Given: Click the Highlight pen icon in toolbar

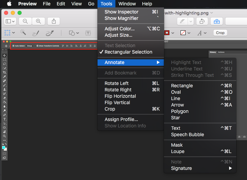Looking at the screenshot, I should (182, 21).
